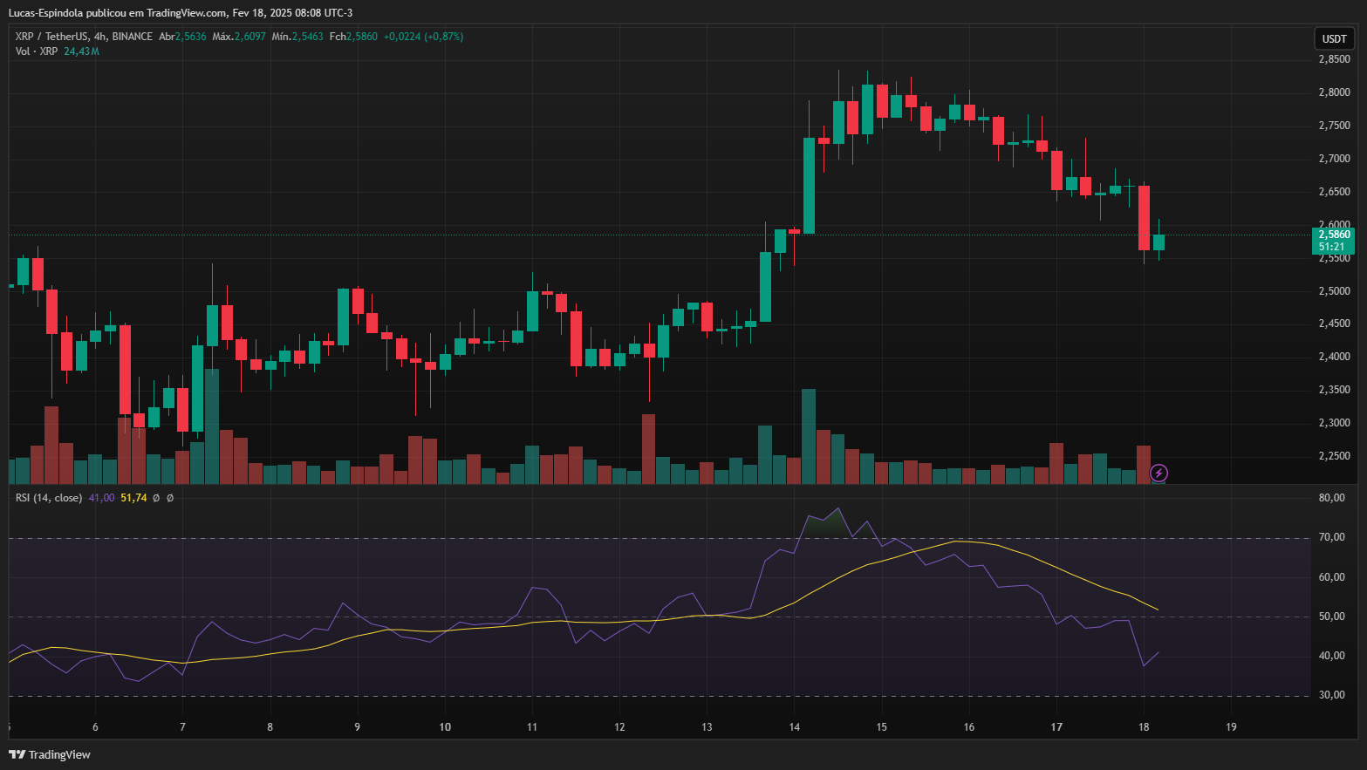Click date 11 on the time axis
Viewport: 1367px width, 770px height.
click(x=532, y=727)
